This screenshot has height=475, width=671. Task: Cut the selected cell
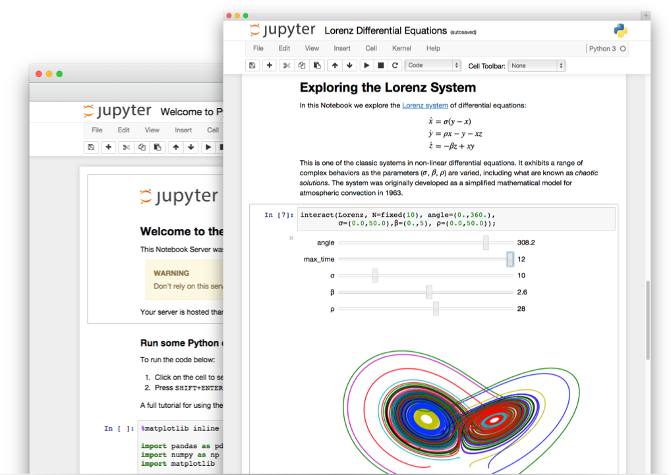pyautogui.click(x=285, y=65)
